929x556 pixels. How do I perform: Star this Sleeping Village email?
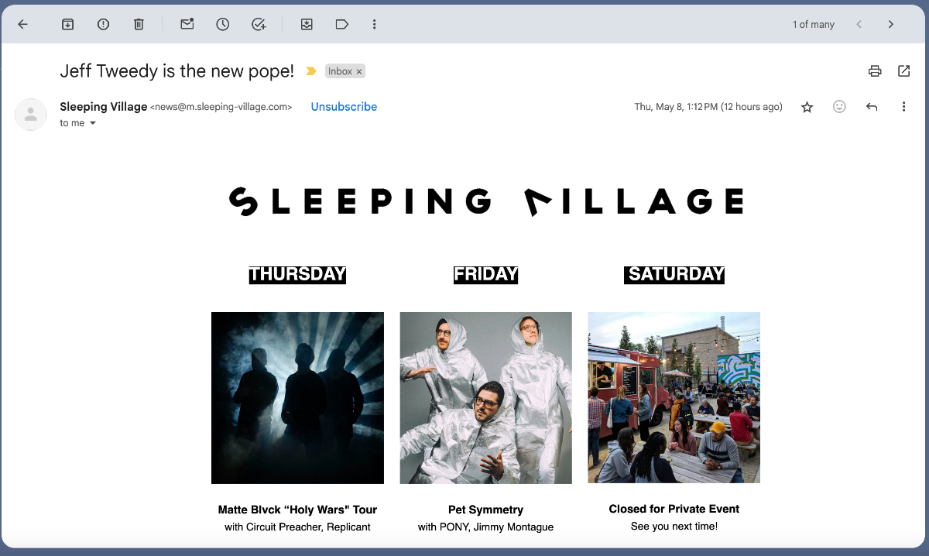pos(807,107)
